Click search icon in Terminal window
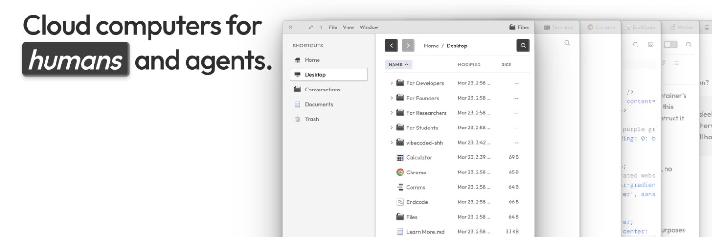712x237 pixels. [x=567, y=43]
